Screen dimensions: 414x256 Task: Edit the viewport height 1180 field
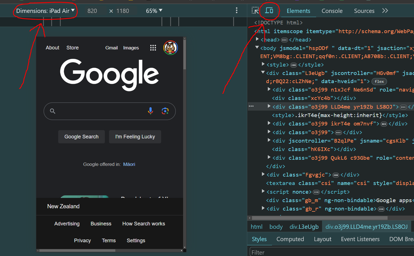(x=123, y=11)
